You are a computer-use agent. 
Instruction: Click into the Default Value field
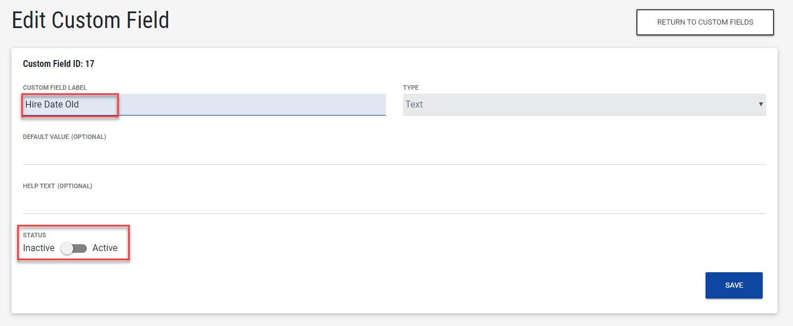[x=394, y=154]
